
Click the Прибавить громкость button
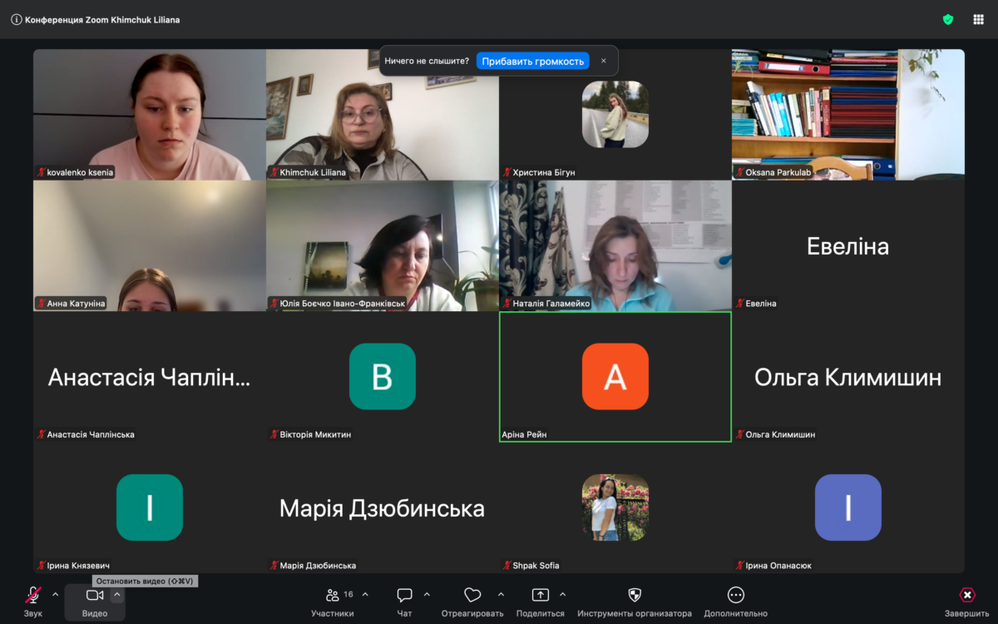[x=532, y=61]
